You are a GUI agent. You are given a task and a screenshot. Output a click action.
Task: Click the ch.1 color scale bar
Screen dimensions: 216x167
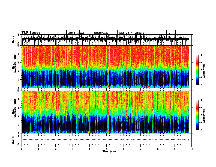pyautogui.click(x=197, y=70)
